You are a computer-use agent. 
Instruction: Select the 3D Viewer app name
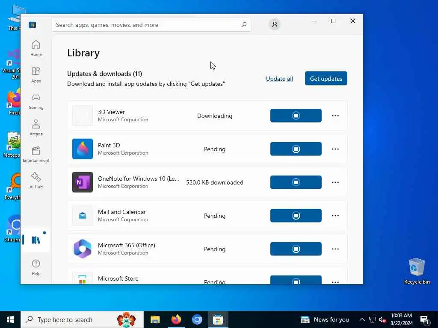pos(111,112)
